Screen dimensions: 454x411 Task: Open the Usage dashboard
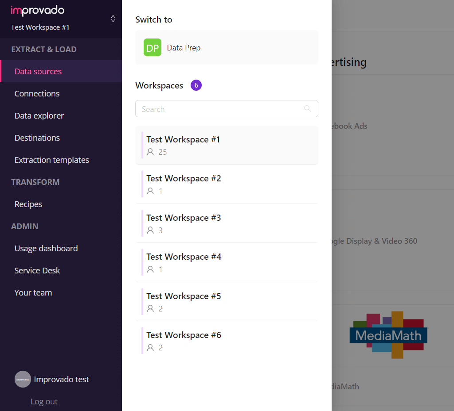point(46,248)
